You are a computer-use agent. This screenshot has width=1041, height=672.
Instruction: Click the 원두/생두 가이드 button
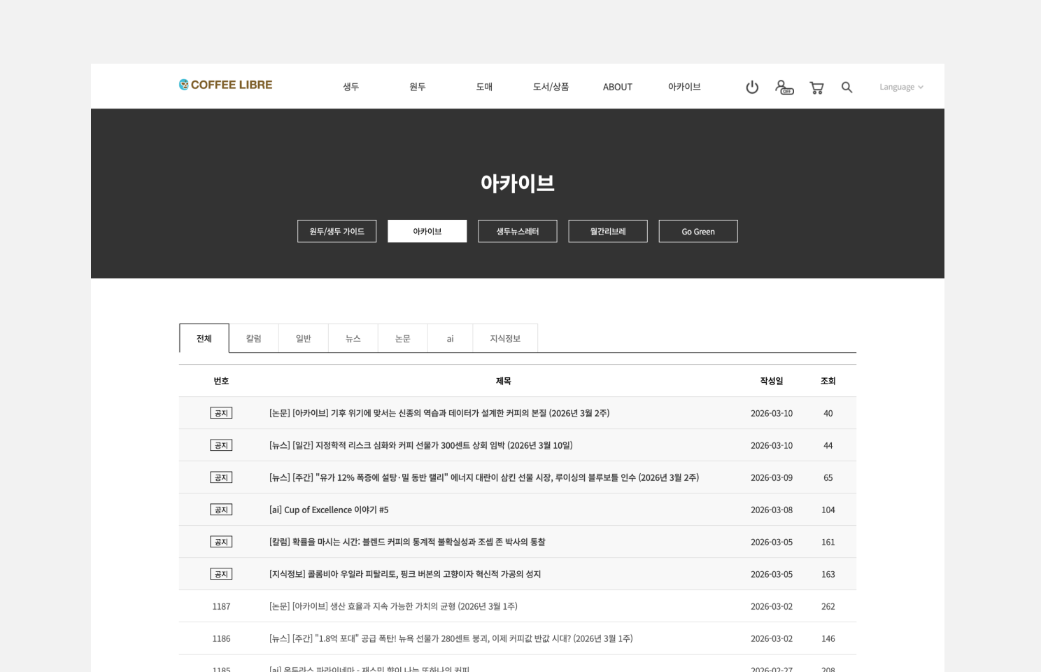337,231
